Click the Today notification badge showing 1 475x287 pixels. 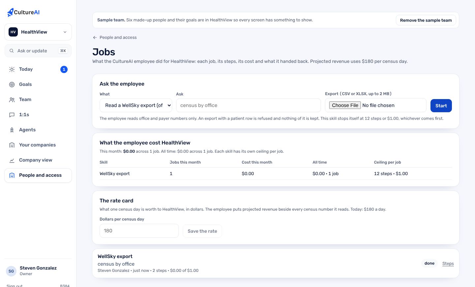[64, 69]
